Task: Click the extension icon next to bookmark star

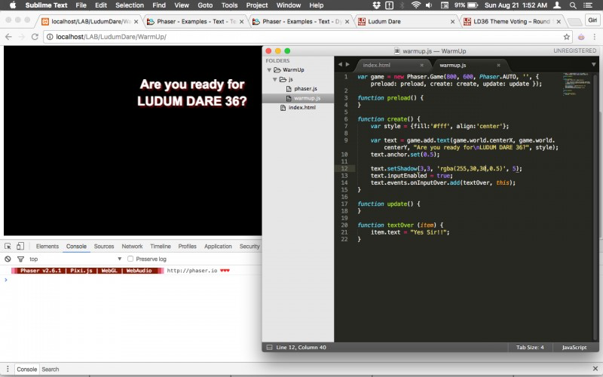Action: click(x=581, y=37)
